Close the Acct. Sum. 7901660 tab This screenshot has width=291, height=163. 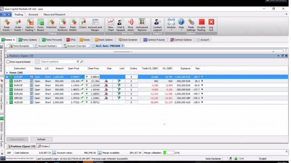click(x=122, y=46)
